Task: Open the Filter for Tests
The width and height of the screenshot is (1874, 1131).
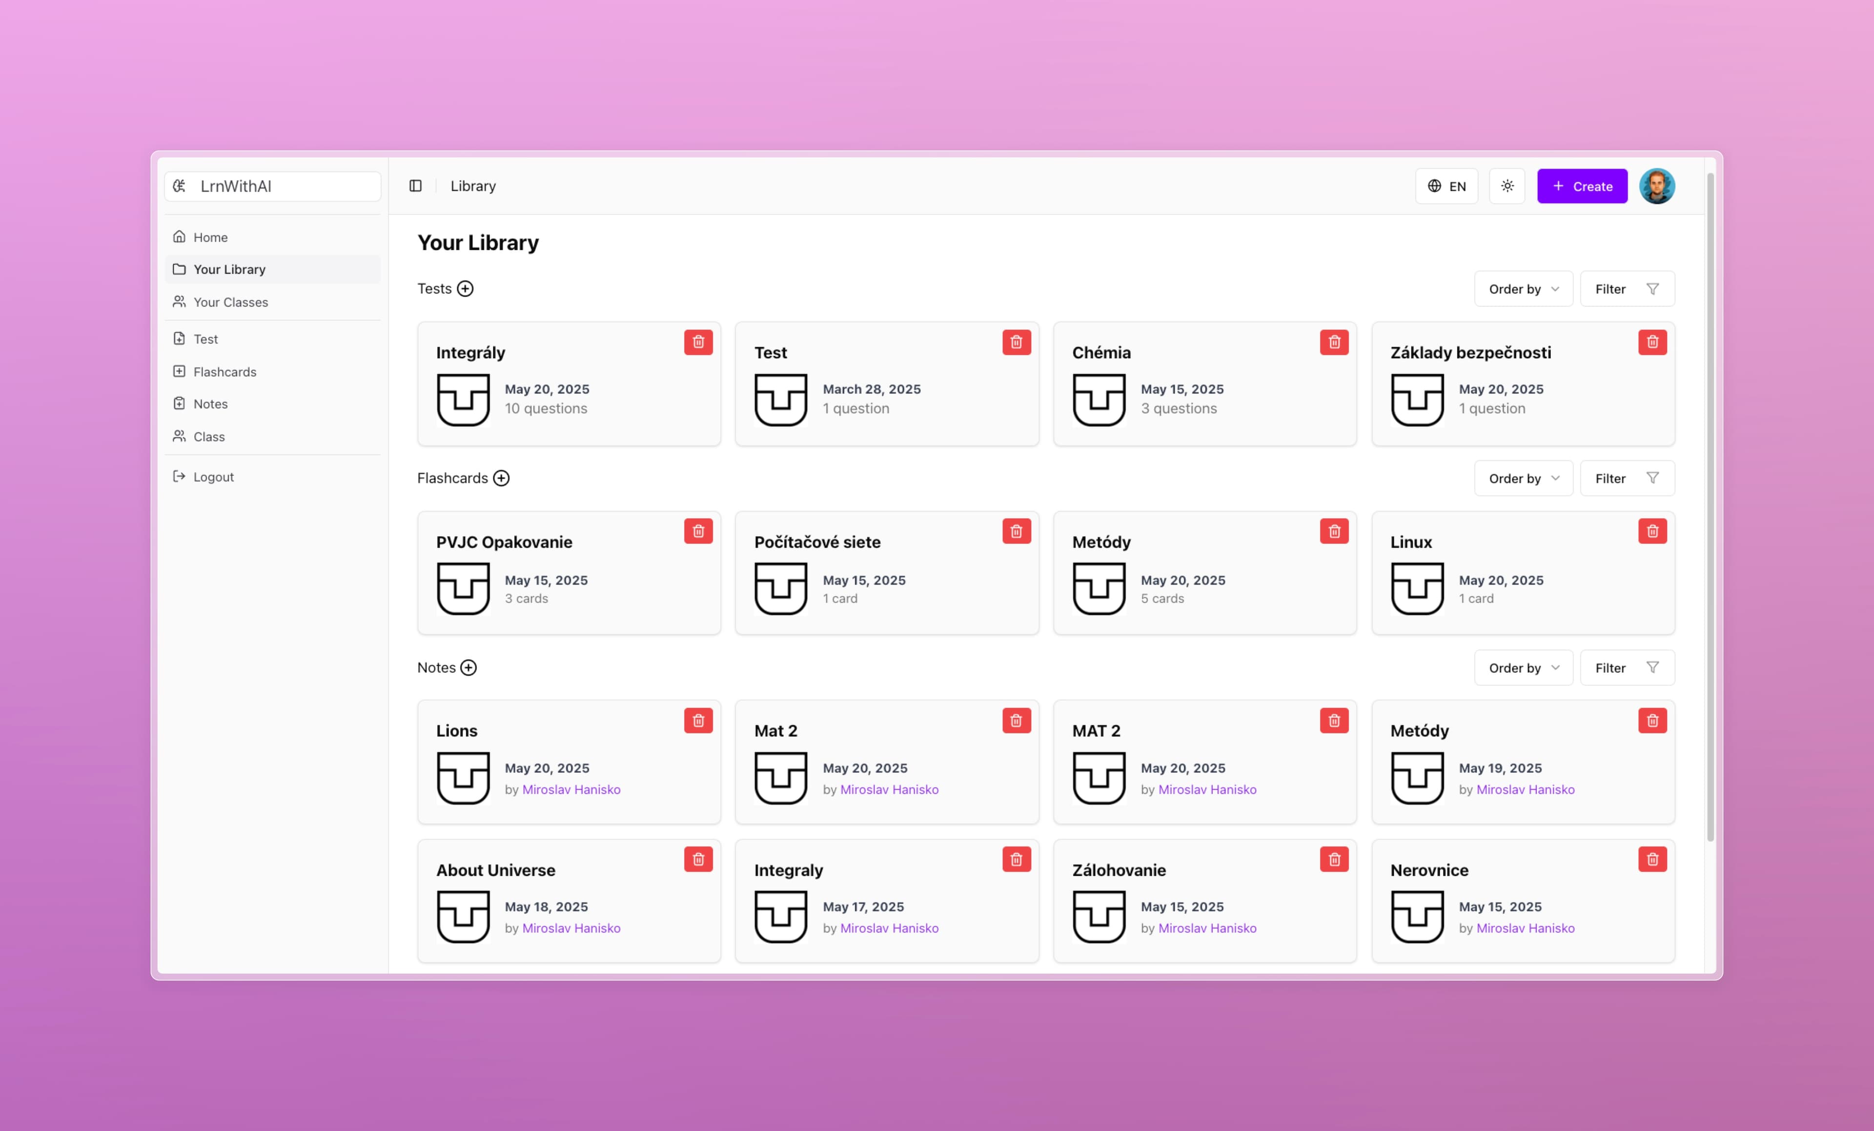Action: coord(1628,289)
